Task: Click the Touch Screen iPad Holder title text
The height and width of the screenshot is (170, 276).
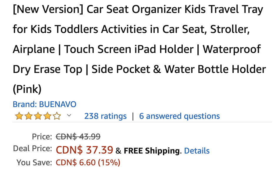Action: 129,49
